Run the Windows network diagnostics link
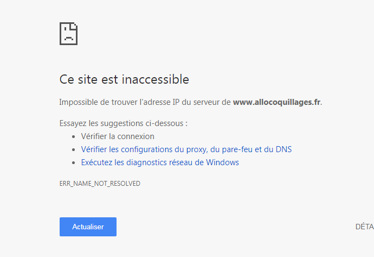Screen dimensions: 374x257 (160, 162)
